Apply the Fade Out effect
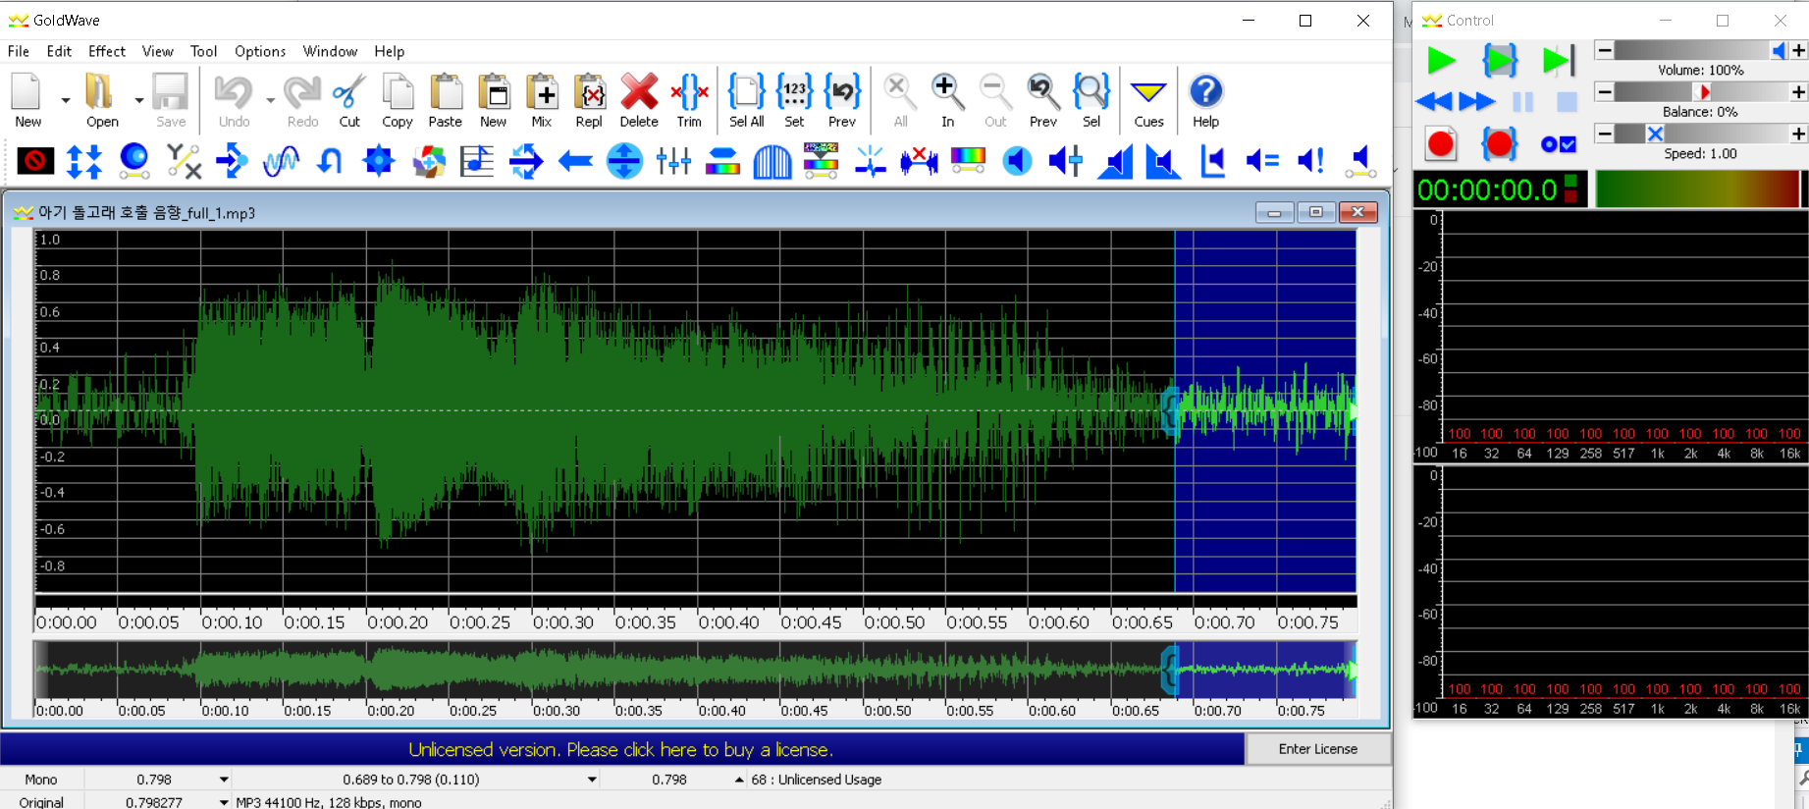The width and height of the screenshot is (1809, 809). [1164, 160]
